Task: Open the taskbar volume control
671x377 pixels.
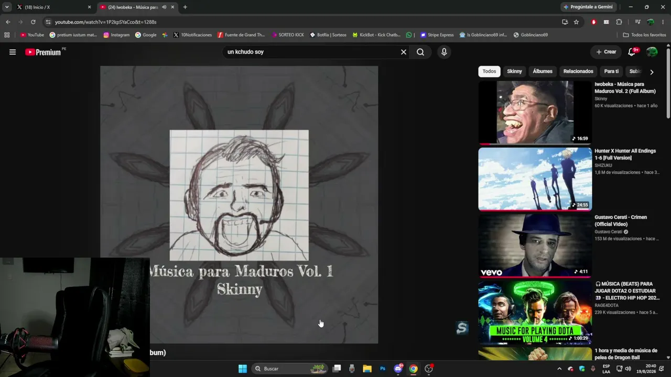Action: click(628, 369)
